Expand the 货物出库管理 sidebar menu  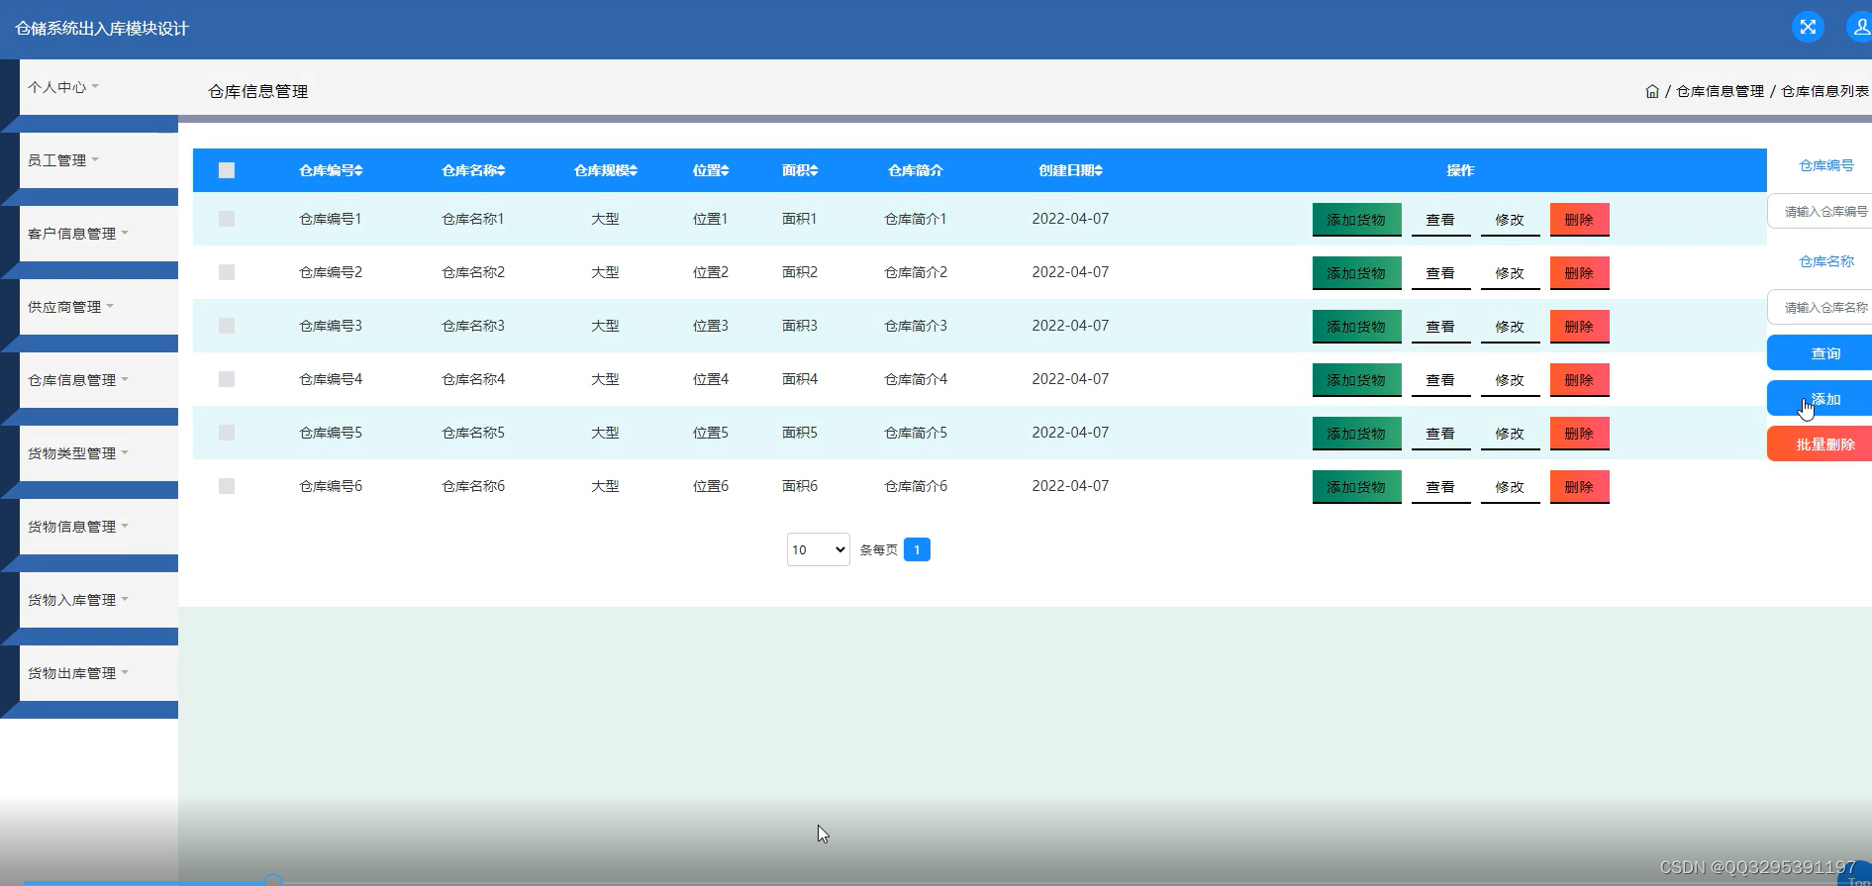(98, 673)
